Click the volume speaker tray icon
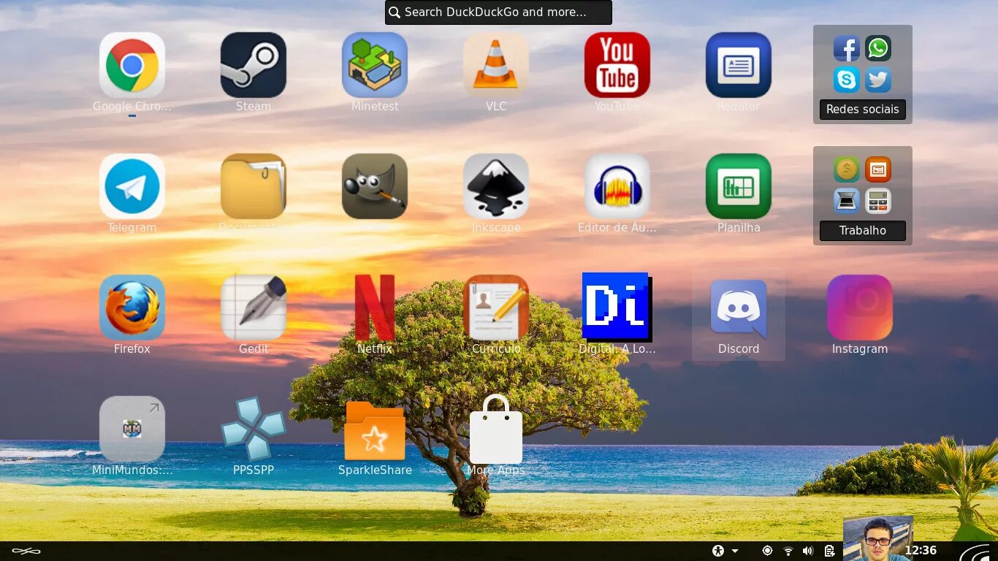Viewport: 998px width, 561px height. click(808, 551)
